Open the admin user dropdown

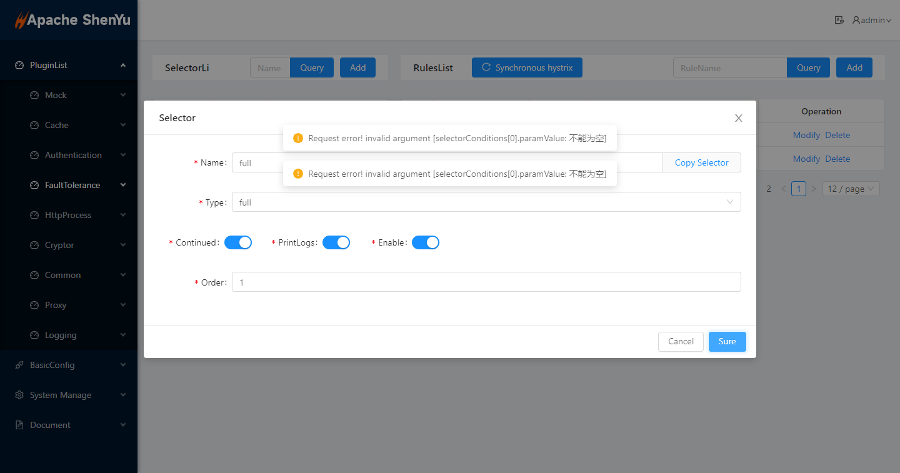click(x=872, y=20)
